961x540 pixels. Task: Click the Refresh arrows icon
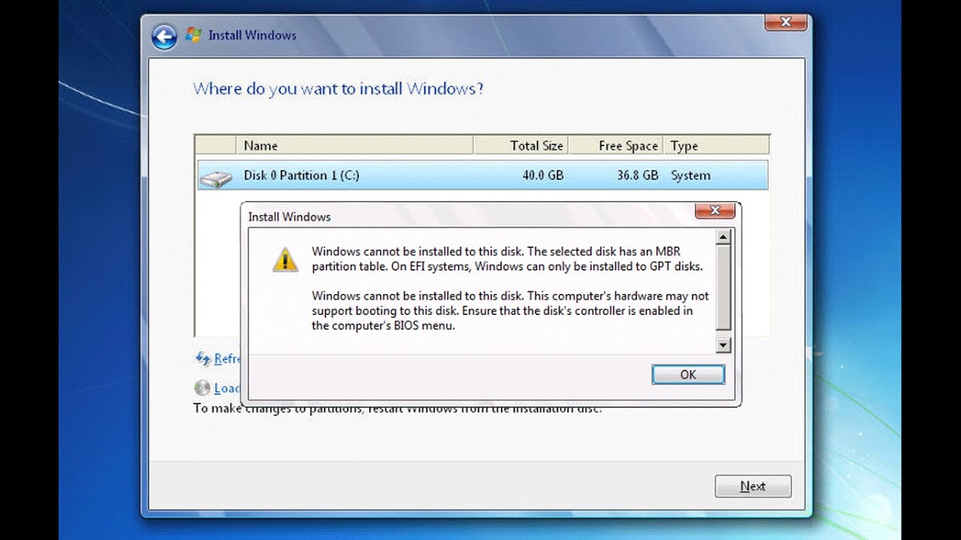click(203, 358)
